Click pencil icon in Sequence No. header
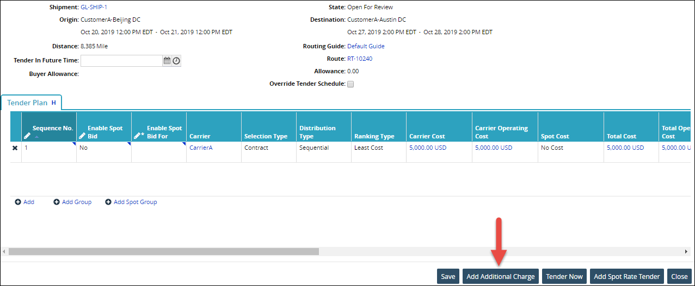 [x=28, y=136]
